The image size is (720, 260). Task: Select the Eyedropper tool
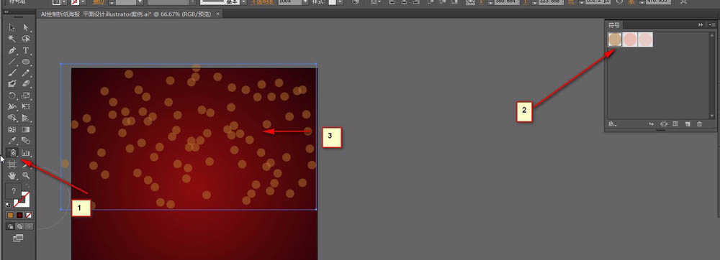[x=12, y=141]
